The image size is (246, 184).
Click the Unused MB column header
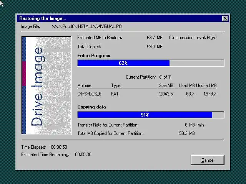coord(206,85)
